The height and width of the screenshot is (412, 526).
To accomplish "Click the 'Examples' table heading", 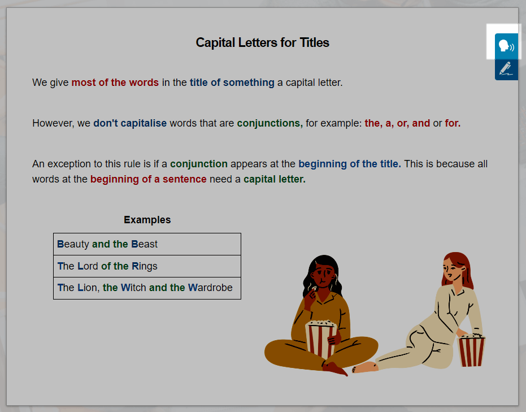I will click(147, 220).
